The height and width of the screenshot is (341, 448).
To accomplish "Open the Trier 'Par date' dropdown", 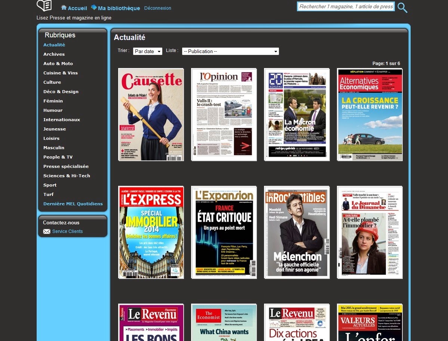I will point(147,51).
